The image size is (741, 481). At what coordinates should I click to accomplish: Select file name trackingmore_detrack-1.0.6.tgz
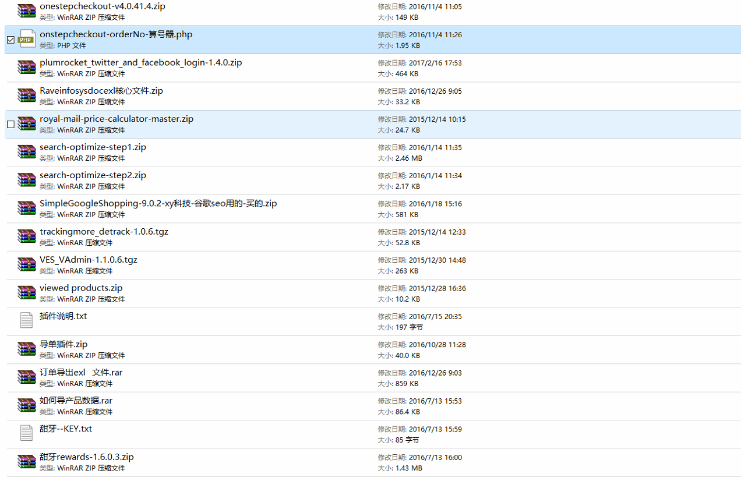pos(104,232)
